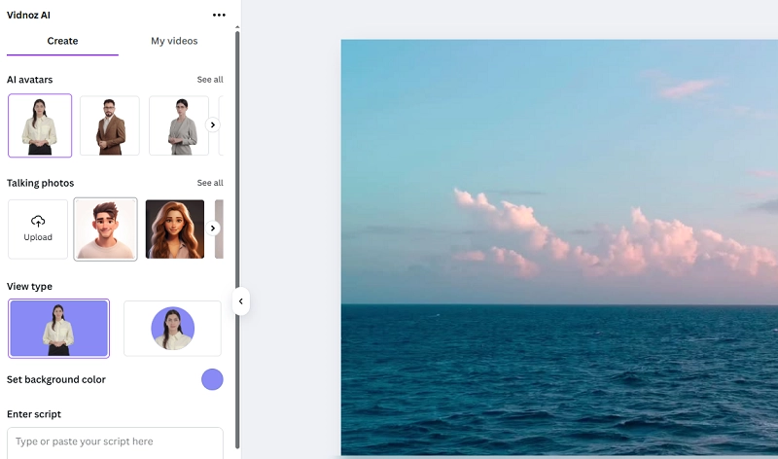The height and width of the screenshot is (459, 778).
Task: Select the Create tab
Action: 62,41
